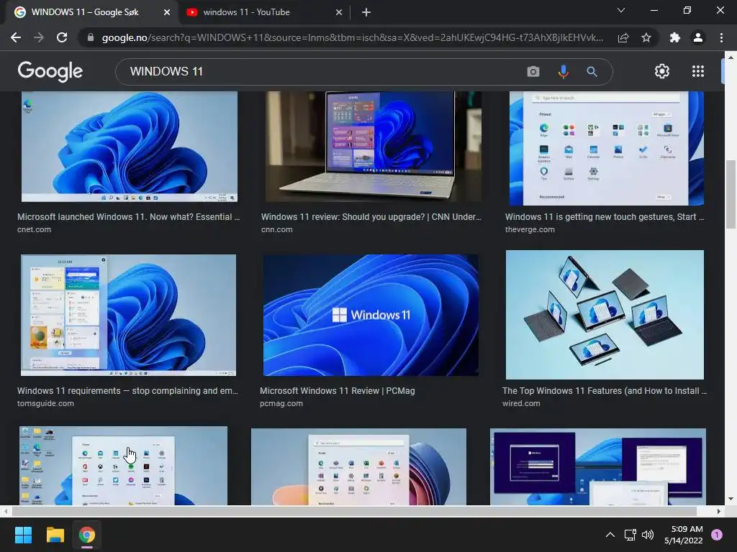The width and height of the screenshot is (737, 552).
Task: Click the address bar URL
Action: (353, 37)
